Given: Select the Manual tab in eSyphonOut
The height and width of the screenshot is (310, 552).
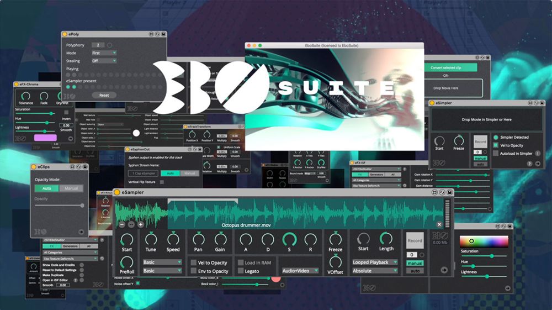Looking at the screenshot, I should (190, 174).
